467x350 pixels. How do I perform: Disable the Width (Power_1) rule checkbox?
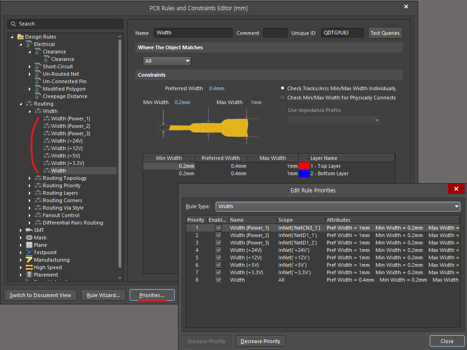pos(218,228)
